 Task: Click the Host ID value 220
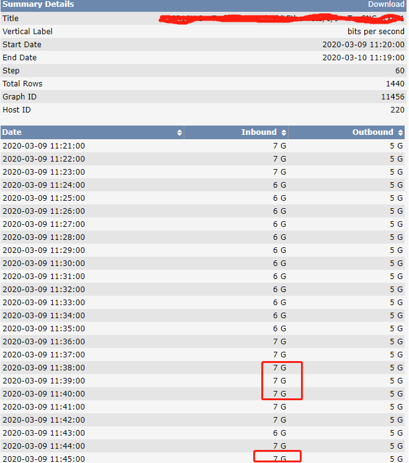(397, 110)
